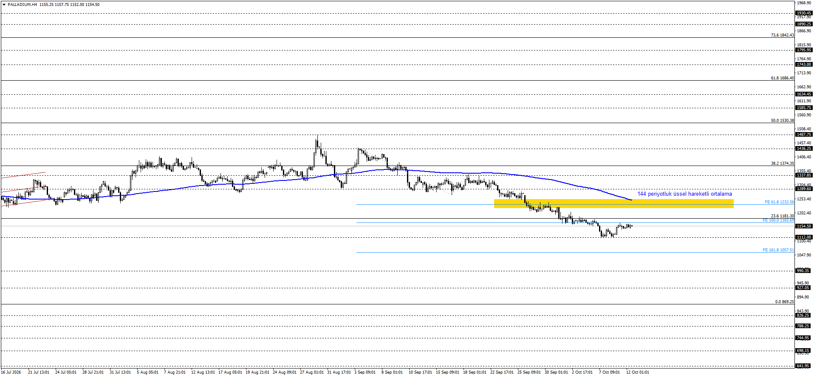Click the 698.15 price level tag

pos(804,351)
